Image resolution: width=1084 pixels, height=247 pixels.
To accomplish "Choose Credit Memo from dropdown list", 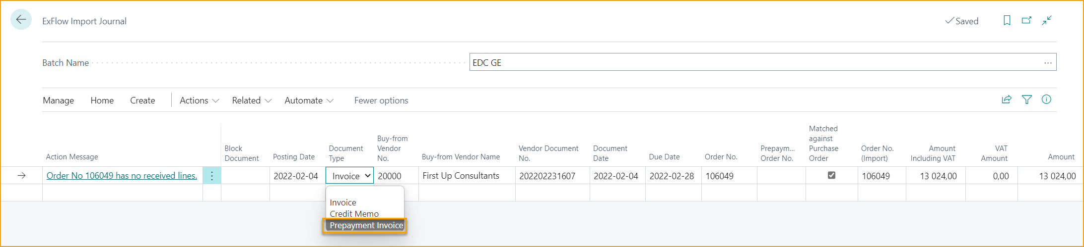I will [354, 214].
